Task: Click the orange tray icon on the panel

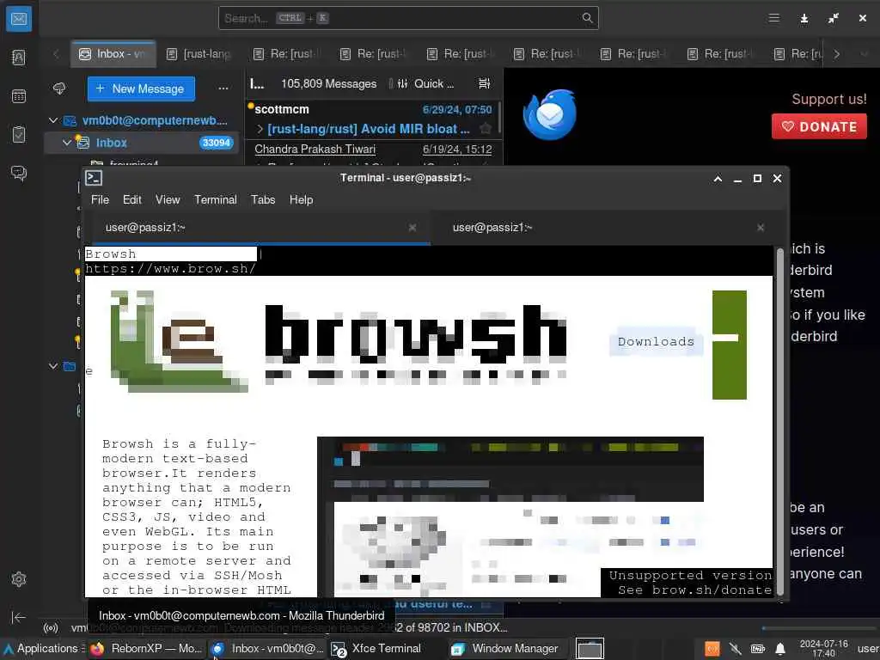Action: tap(712, 649)
